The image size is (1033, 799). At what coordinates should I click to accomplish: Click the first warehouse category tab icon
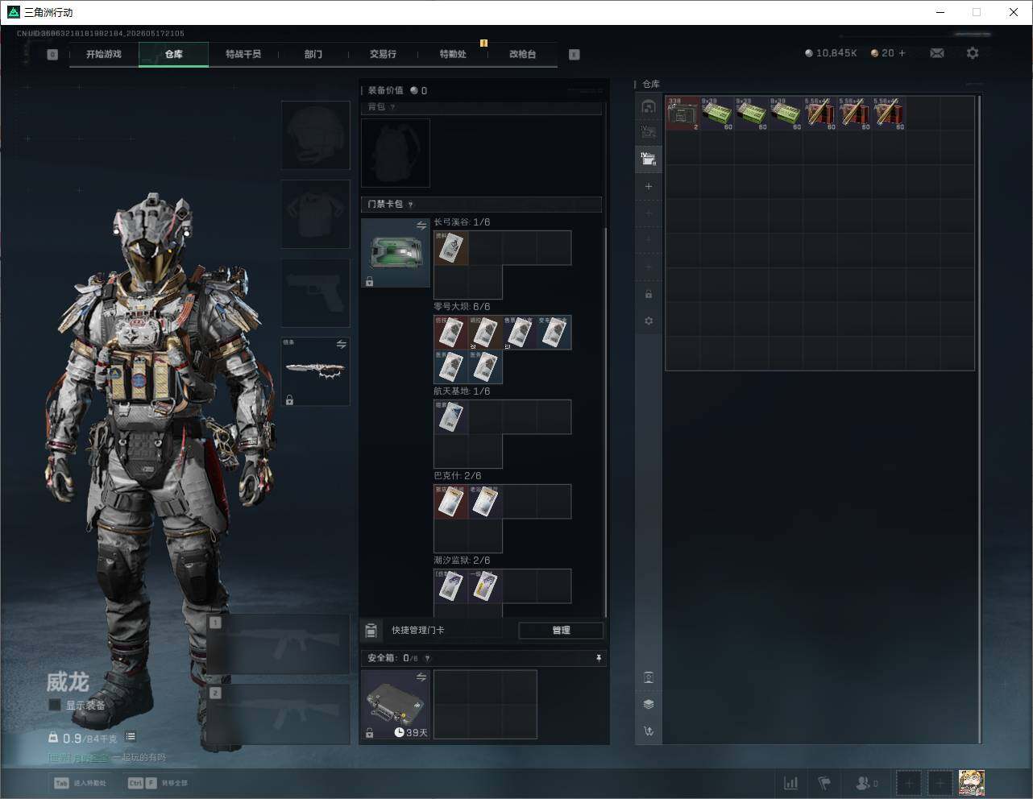pyautogui.click(x=649, y=106)
